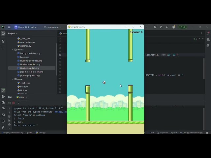Click the bird in pygame window
This screenshot has height=158, width=211.
[x=104, y=83]
